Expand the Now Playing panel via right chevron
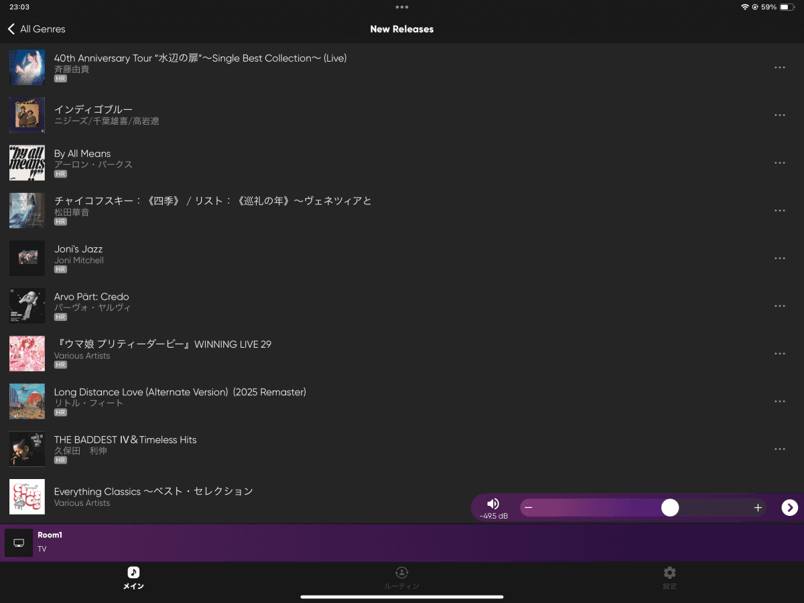 (x=789, y=507)
